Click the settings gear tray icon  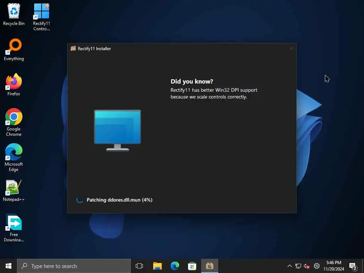click(317, 266)
